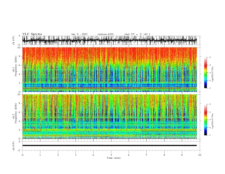The height and width of the screenshot is (174, 225).
Task: Click the "ch.1(V)" waveform axis label
Action: [14, 40]
